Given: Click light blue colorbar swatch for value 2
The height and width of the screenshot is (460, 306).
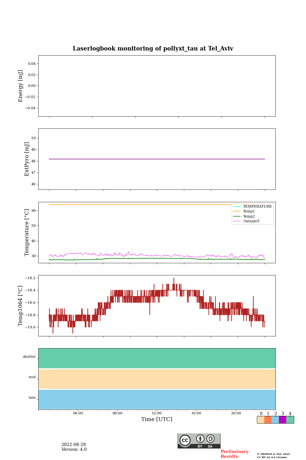Looking at the screenshot, I should [x=275, y=420].
